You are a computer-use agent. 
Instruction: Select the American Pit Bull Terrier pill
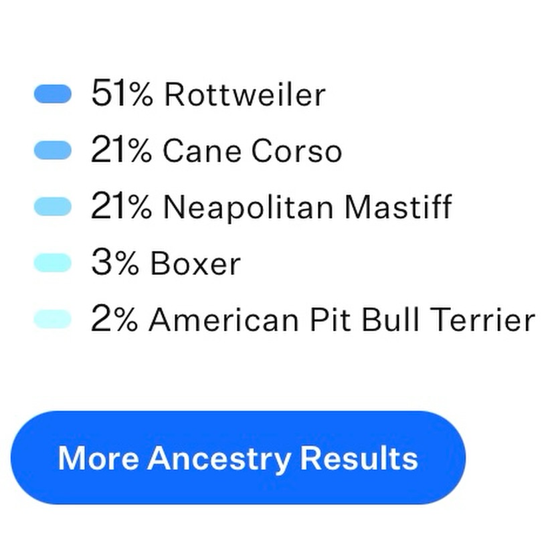52,319
